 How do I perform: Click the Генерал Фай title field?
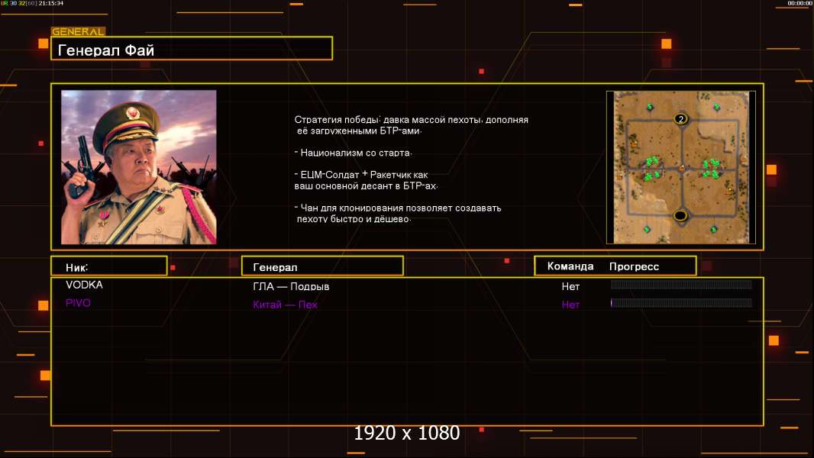pos(192,49)
